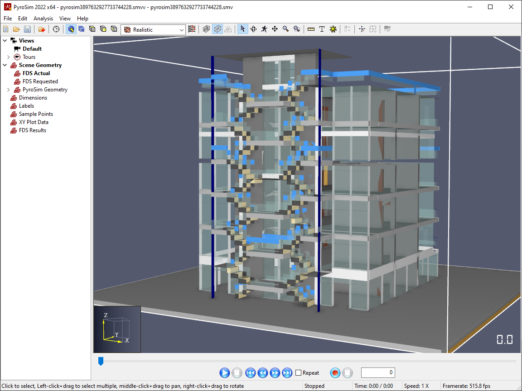Select the measure ruler tool

coord(311,29)
